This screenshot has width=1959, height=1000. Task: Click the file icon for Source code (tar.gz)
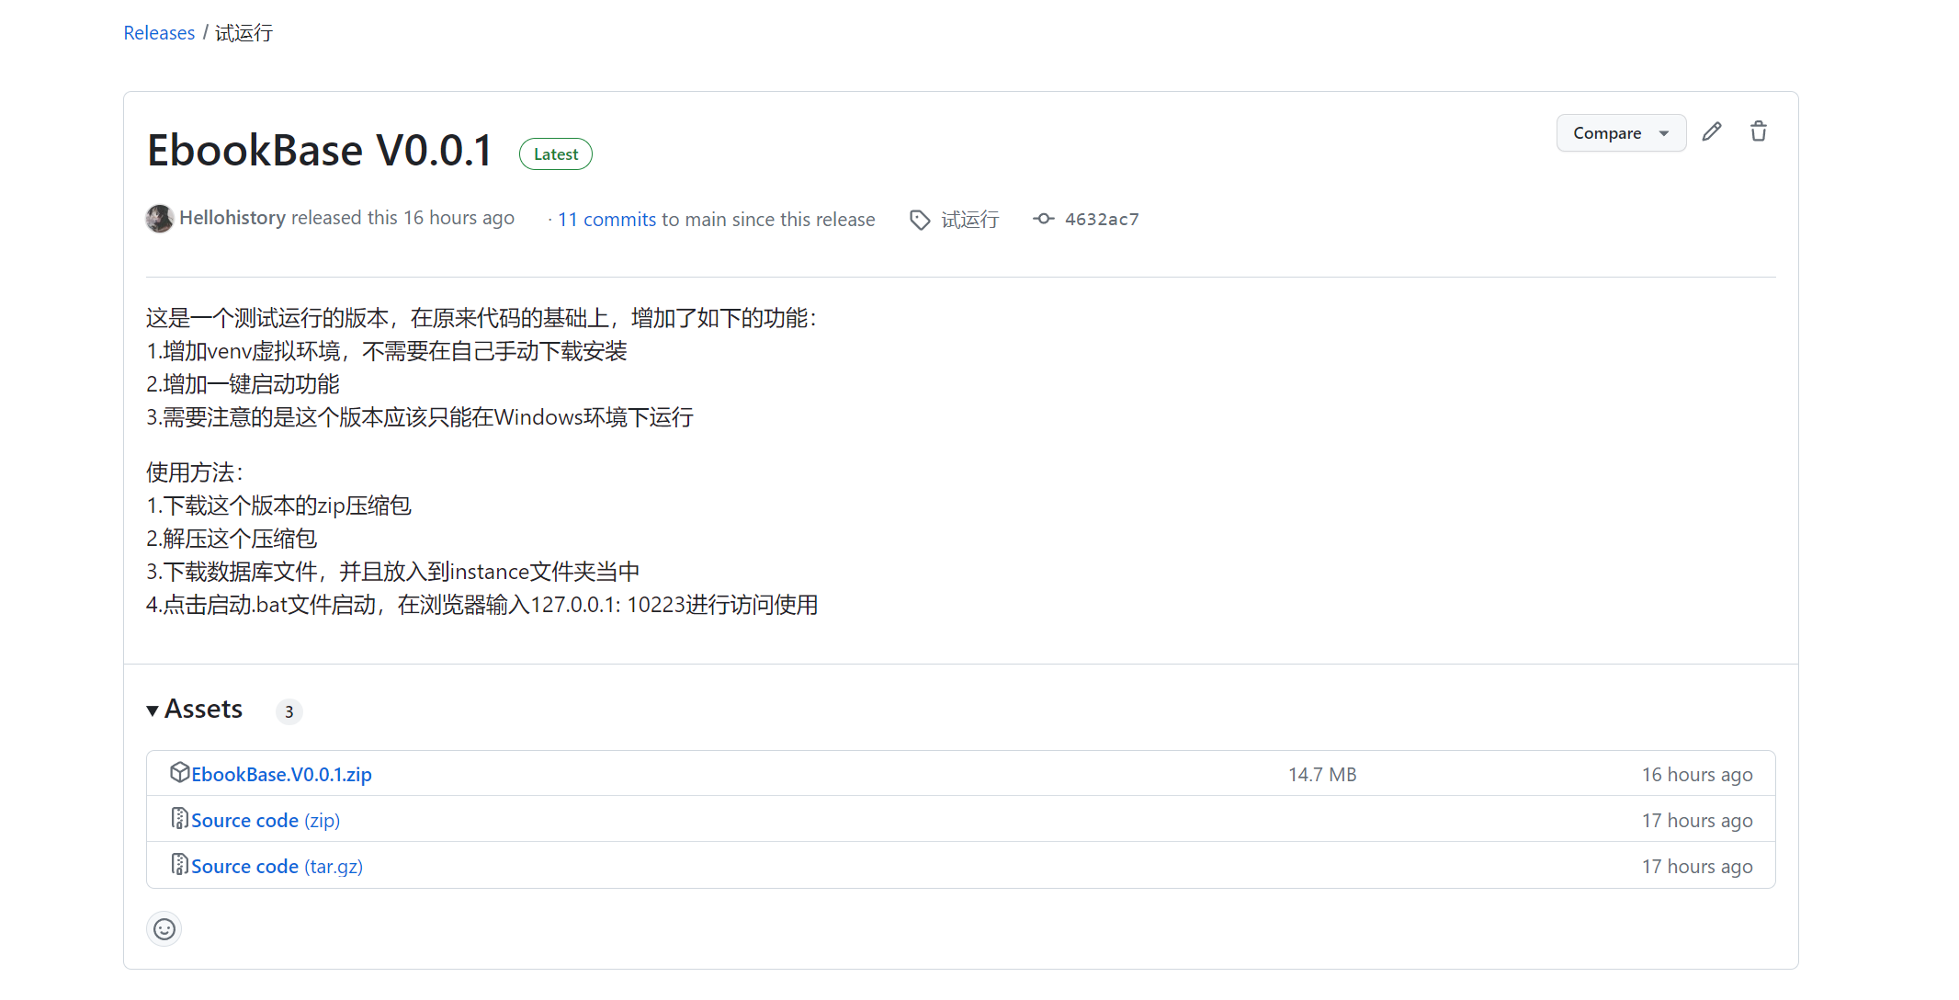pyautogui.click(x=179, y=865)
